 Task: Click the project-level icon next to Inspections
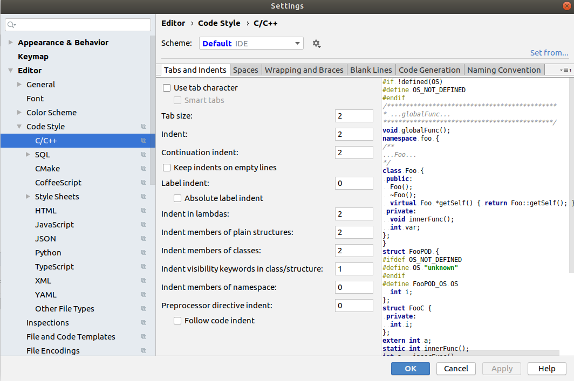click(144, 322)
